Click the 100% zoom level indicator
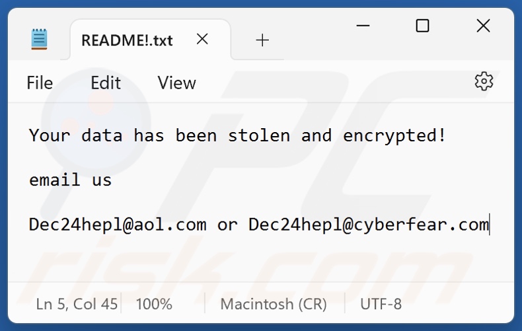 click(x=154, y=304)
